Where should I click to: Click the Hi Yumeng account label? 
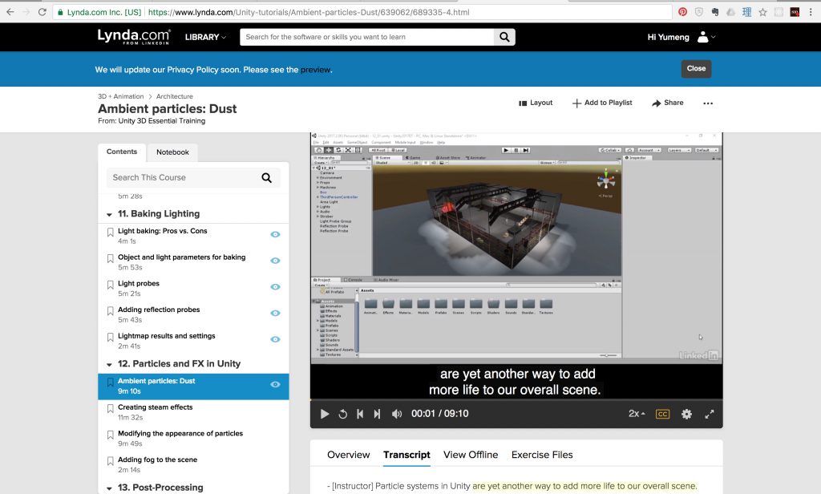(668, 37)
